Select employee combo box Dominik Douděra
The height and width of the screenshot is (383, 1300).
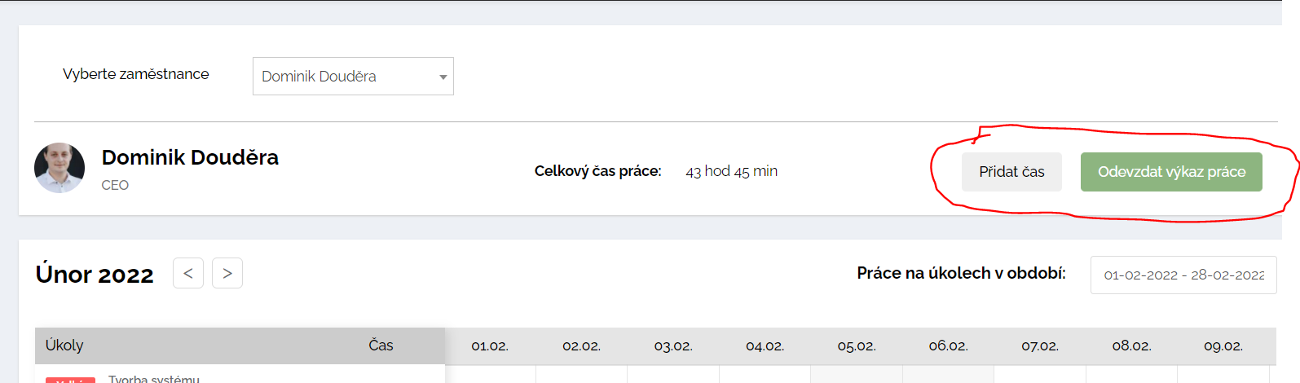pyautogui.click(x=353, y=76)
